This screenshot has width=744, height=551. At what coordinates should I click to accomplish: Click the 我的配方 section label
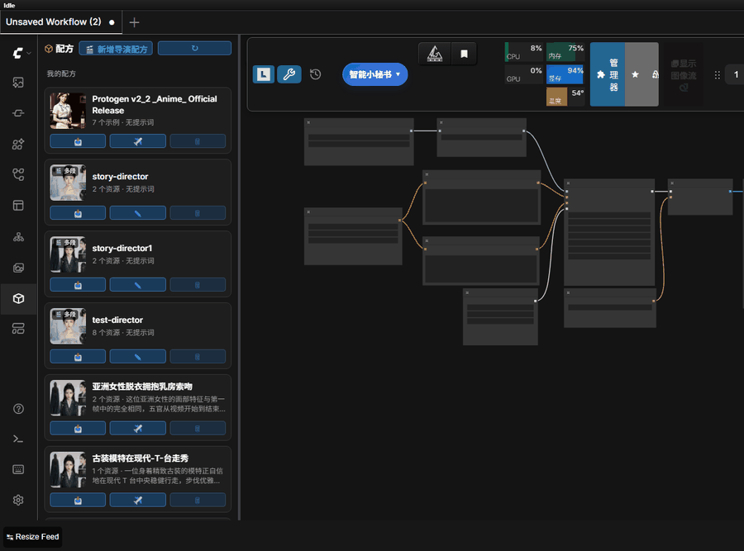pos(60,74)
